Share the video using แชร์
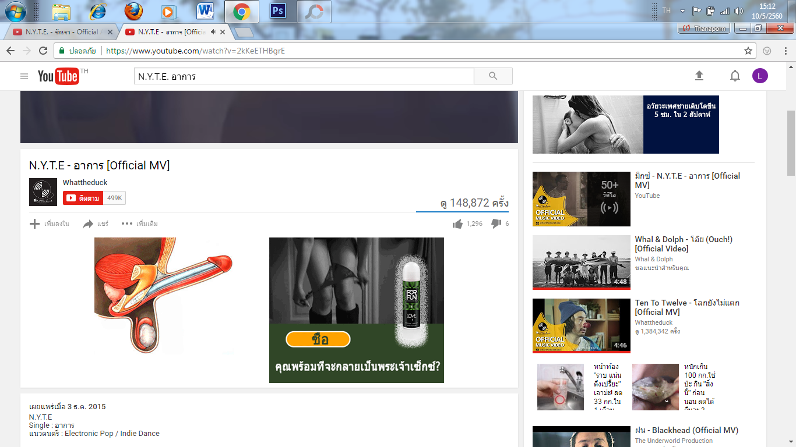 coord(96,223)
